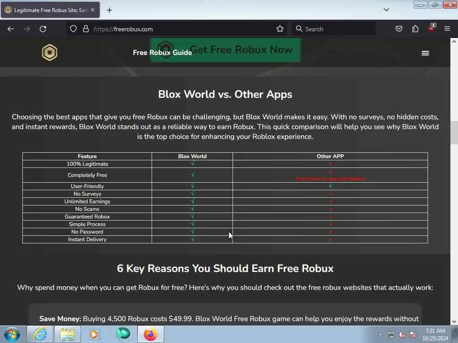458x343 pixels.
Task: Select the 'No Scams' row label
Action: point(87,209)
